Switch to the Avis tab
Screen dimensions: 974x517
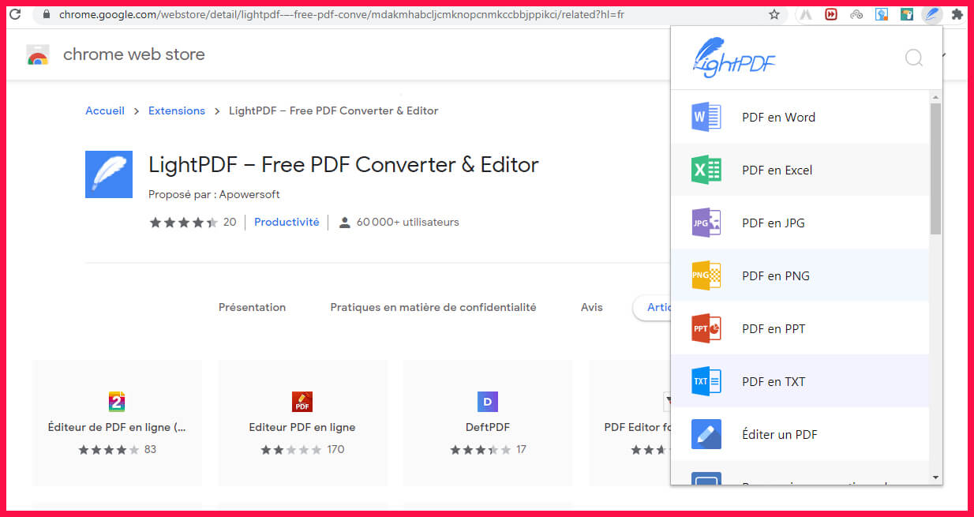click(592, 307)
